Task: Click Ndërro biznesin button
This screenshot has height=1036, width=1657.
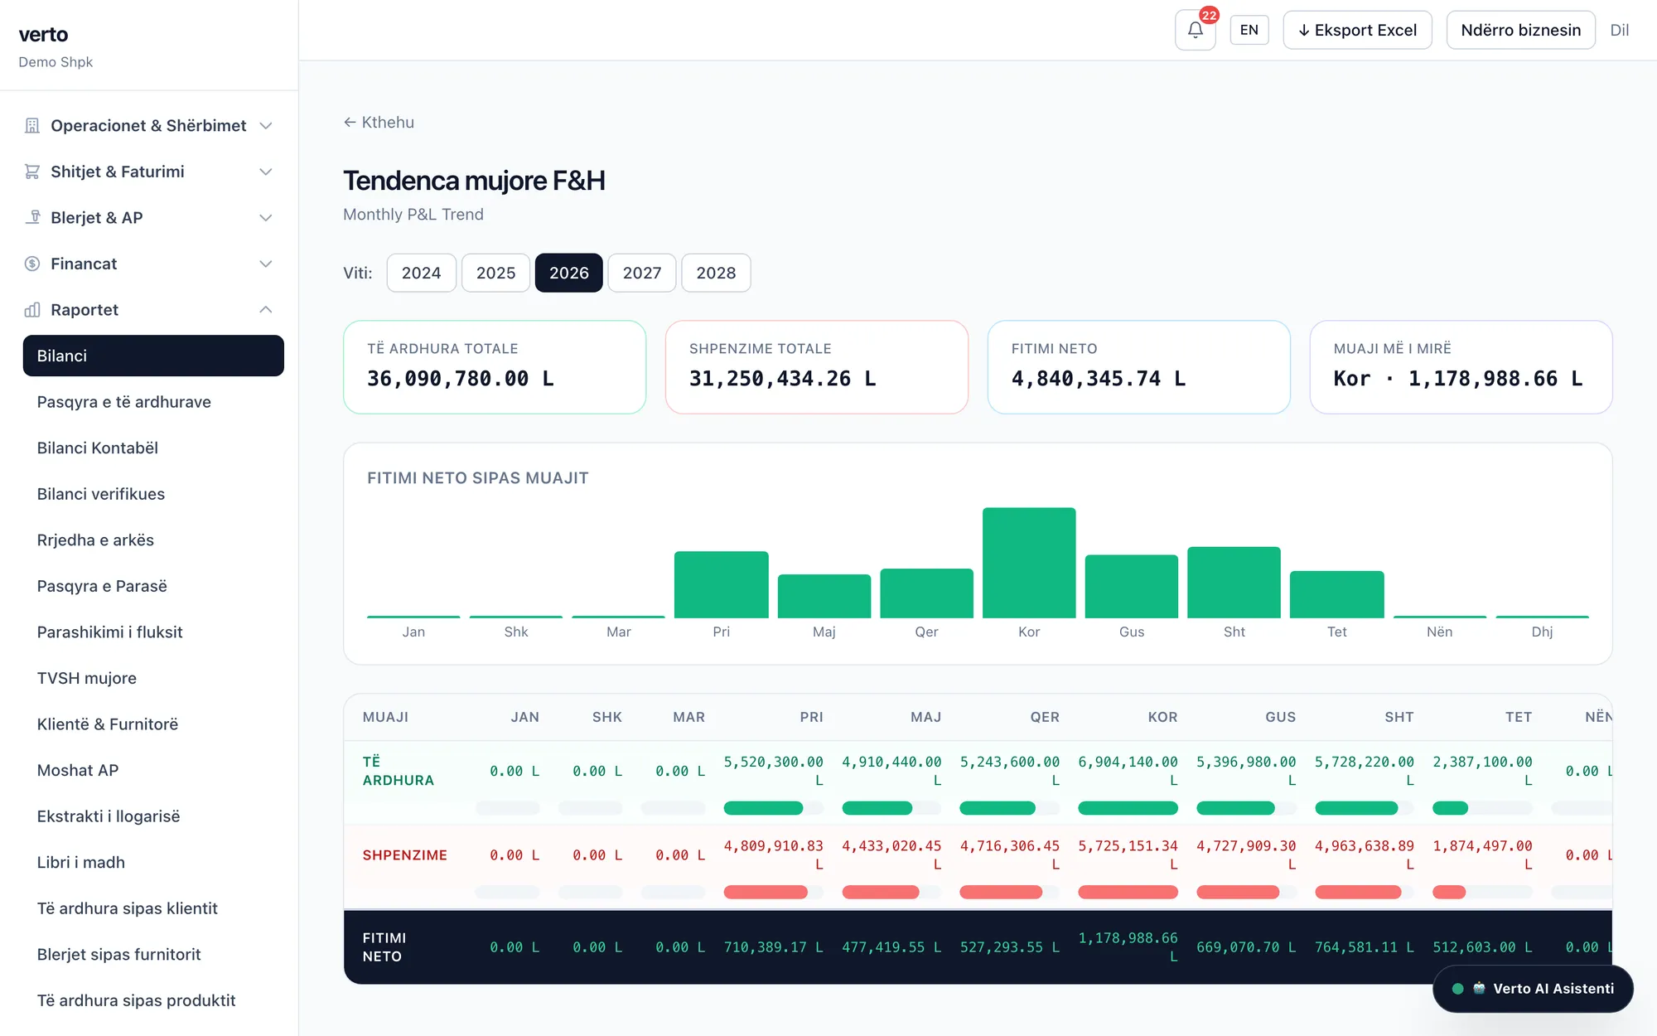Action: click(1520, 30)
